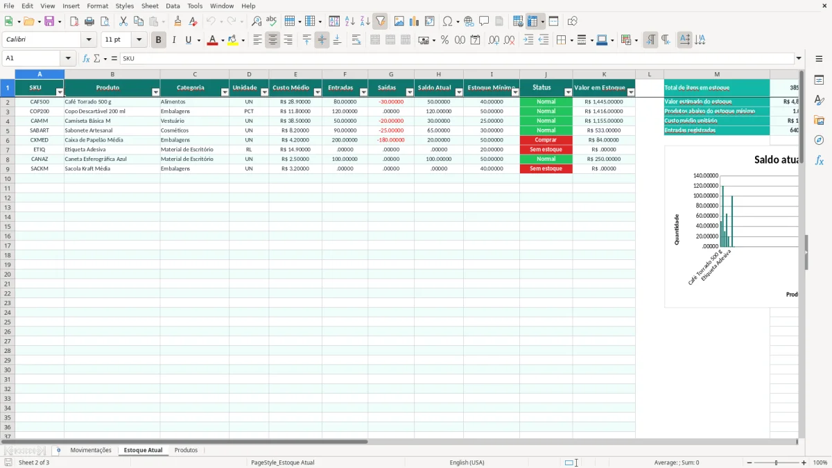The width and height of the screenshot is (832, 468).
Task: Click the Font Color red A swatch
Action: pyautogui.click(x=212, y=40)
